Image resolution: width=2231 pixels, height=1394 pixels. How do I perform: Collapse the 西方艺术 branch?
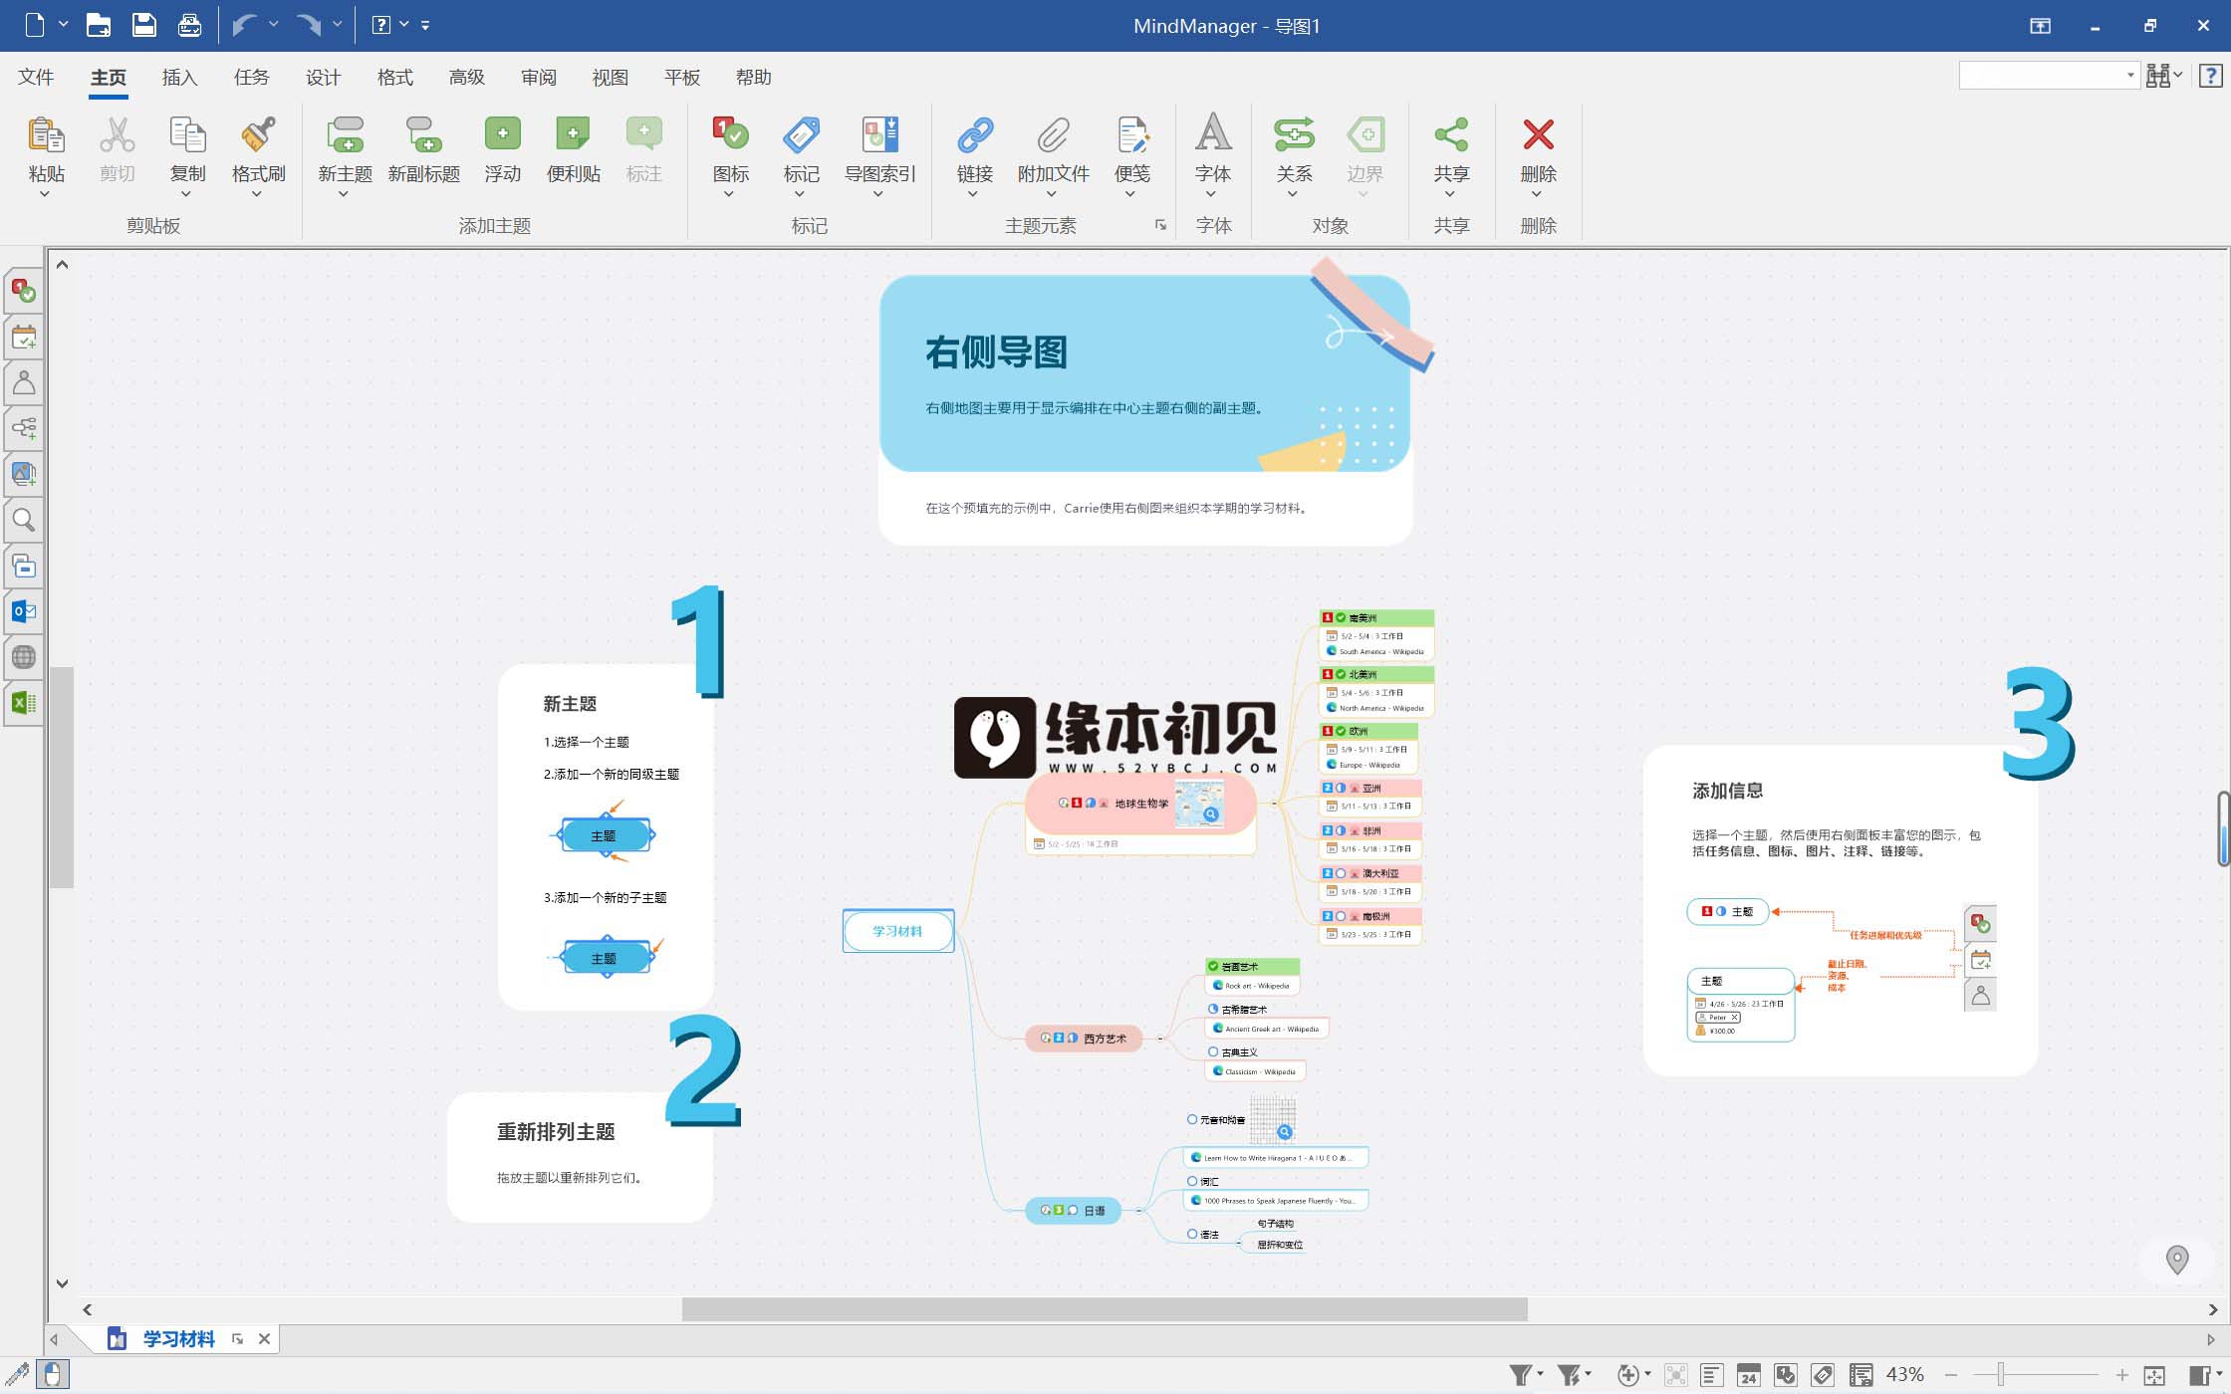[x=1159, y=1039]
